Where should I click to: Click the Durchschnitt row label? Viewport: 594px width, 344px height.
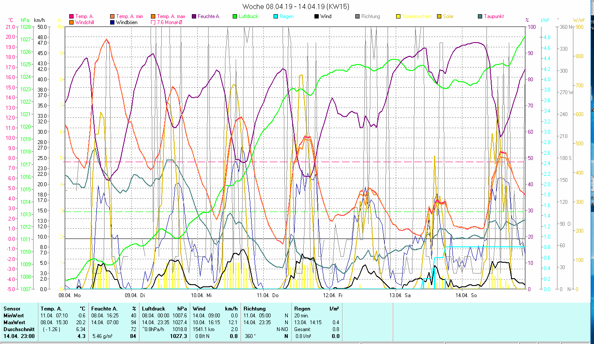click(18, 329)
